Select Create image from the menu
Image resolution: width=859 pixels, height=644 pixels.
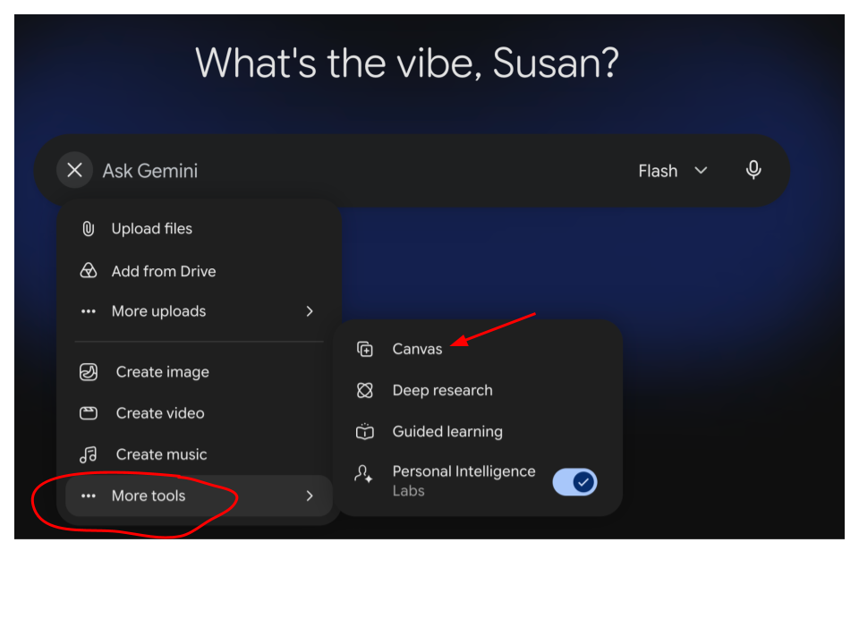coord(199,372)
